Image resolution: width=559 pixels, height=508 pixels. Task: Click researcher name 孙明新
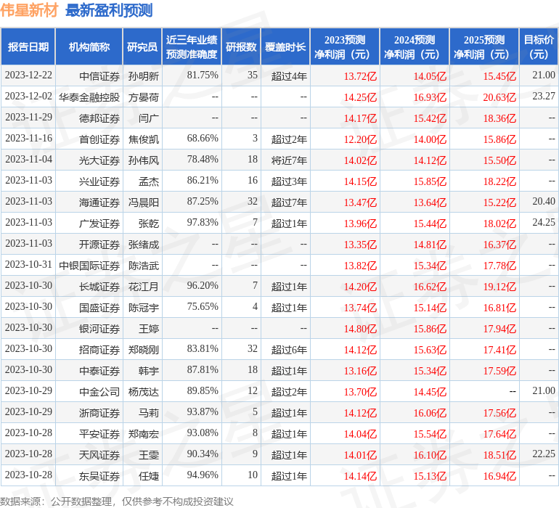[x=144, y=76]
